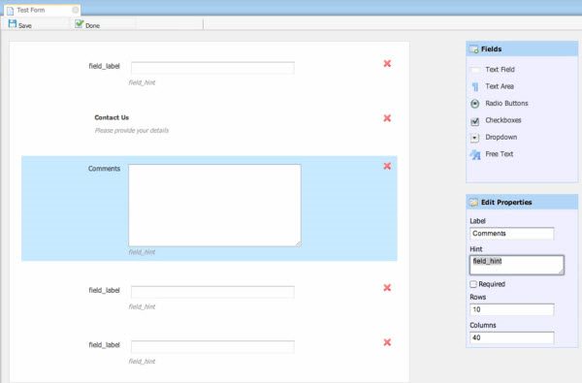Delete the last field_label row via red X
The width and height of the screenshot is (582, 383).
tap(387, 342)
